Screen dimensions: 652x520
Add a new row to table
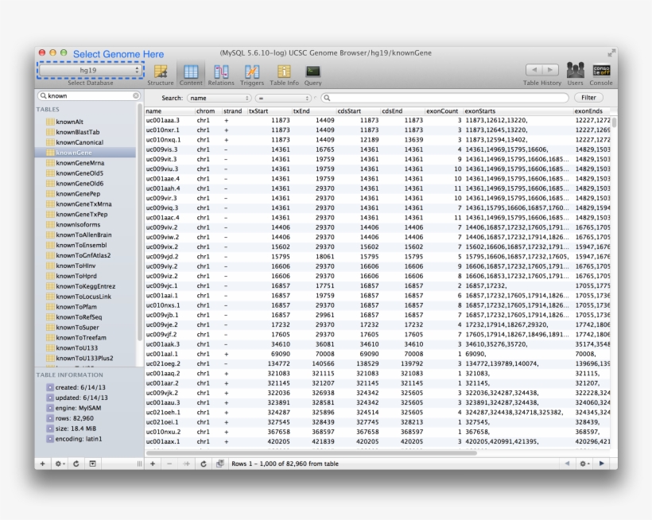tap(153, 463)
